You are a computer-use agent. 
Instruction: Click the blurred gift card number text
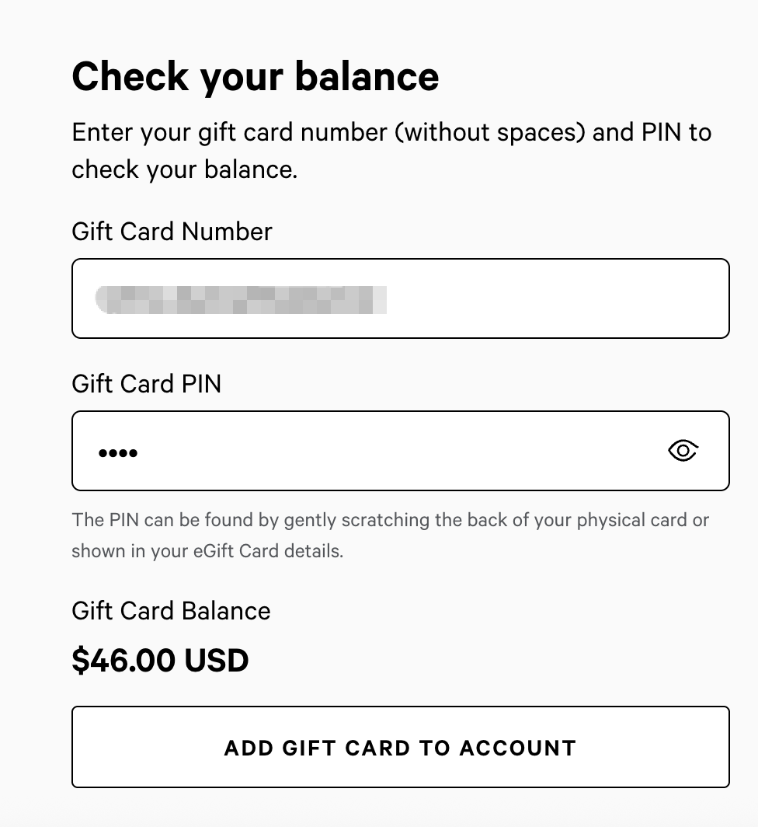pyautogui.click(x=241, y=299)
